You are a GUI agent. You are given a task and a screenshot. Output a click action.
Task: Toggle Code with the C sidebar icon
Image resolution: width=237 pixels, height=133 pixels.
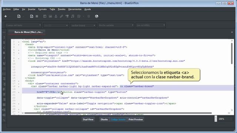[x=4, y=48]
